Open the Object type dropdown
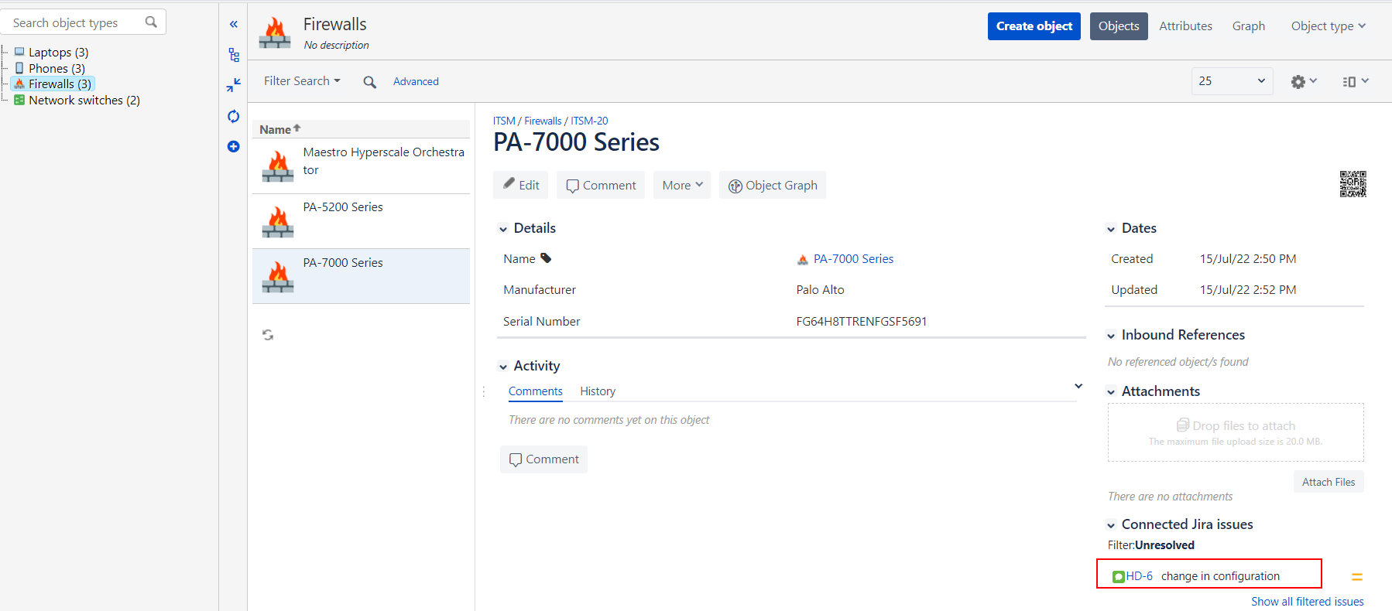Screen dimensions: 1392x611 point(1328,26)
